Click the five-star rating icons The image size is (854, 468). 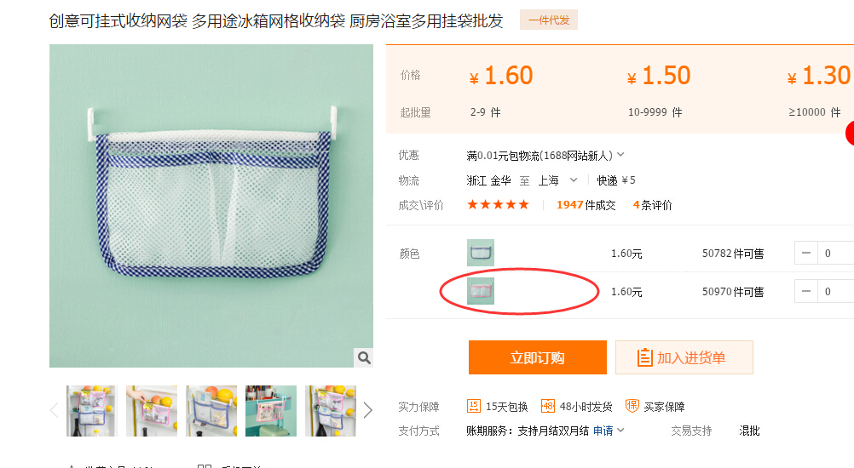coord(498,205)
